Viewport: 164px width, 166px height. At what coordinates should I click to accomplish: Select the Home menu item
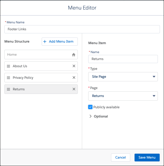pos(41,55)
